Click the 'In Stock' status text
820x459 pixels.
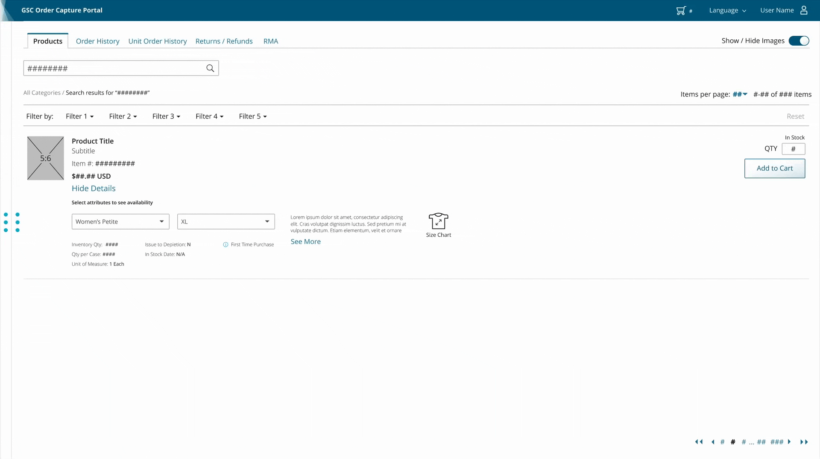click(795, 137)
